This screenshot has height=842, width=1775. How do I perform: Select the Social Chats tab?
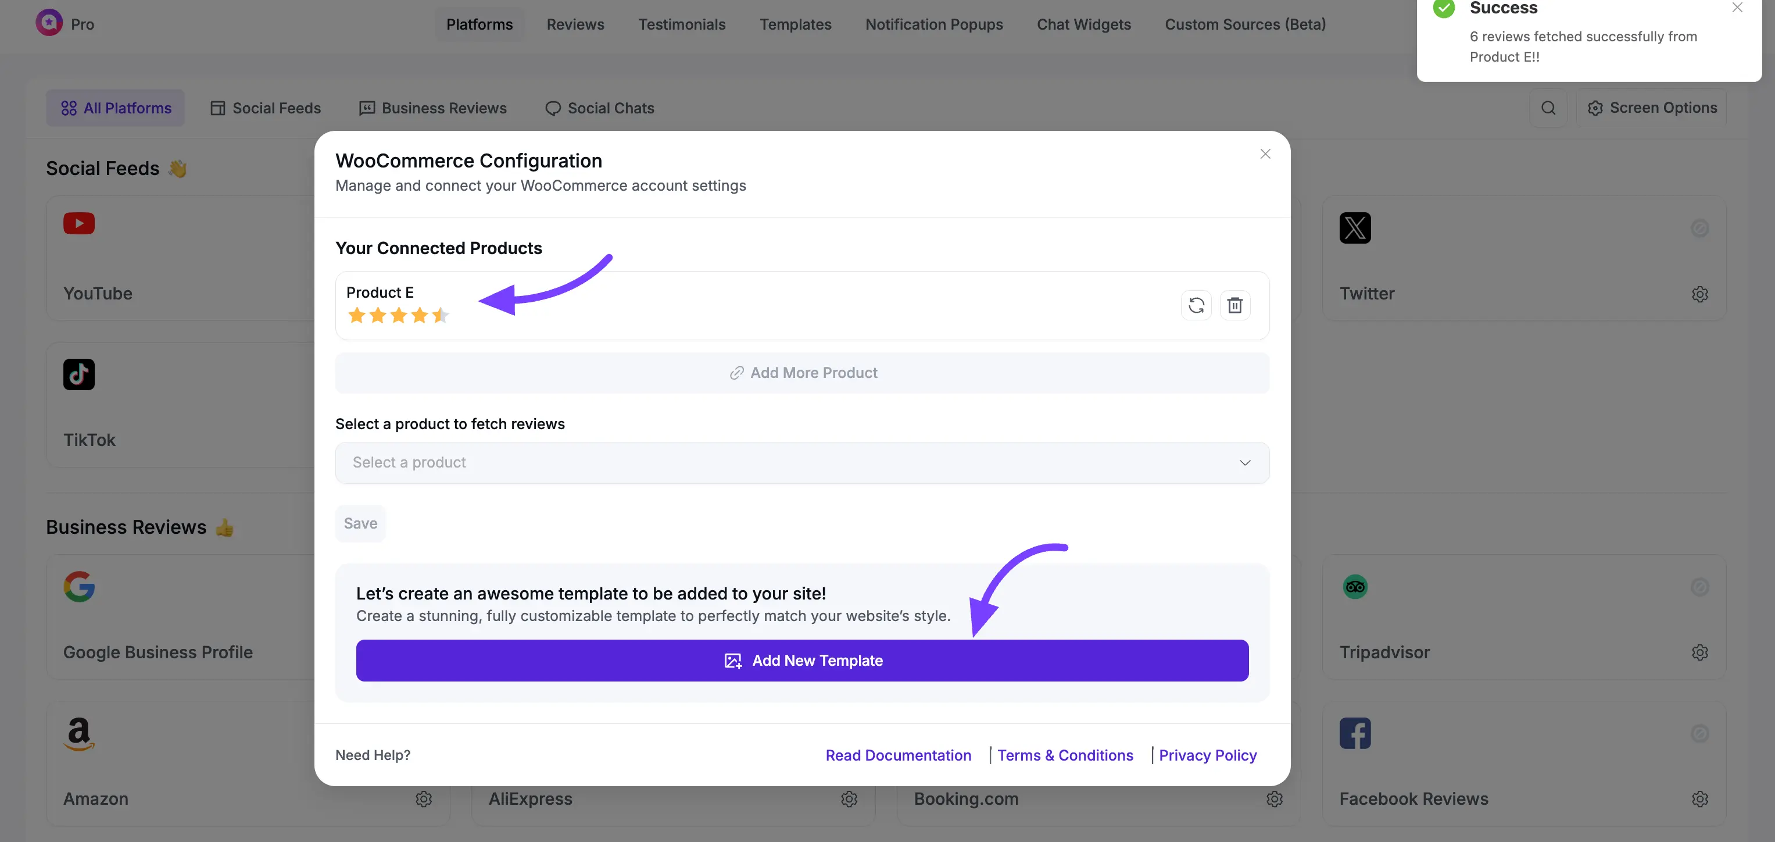[x=599, y=108]
